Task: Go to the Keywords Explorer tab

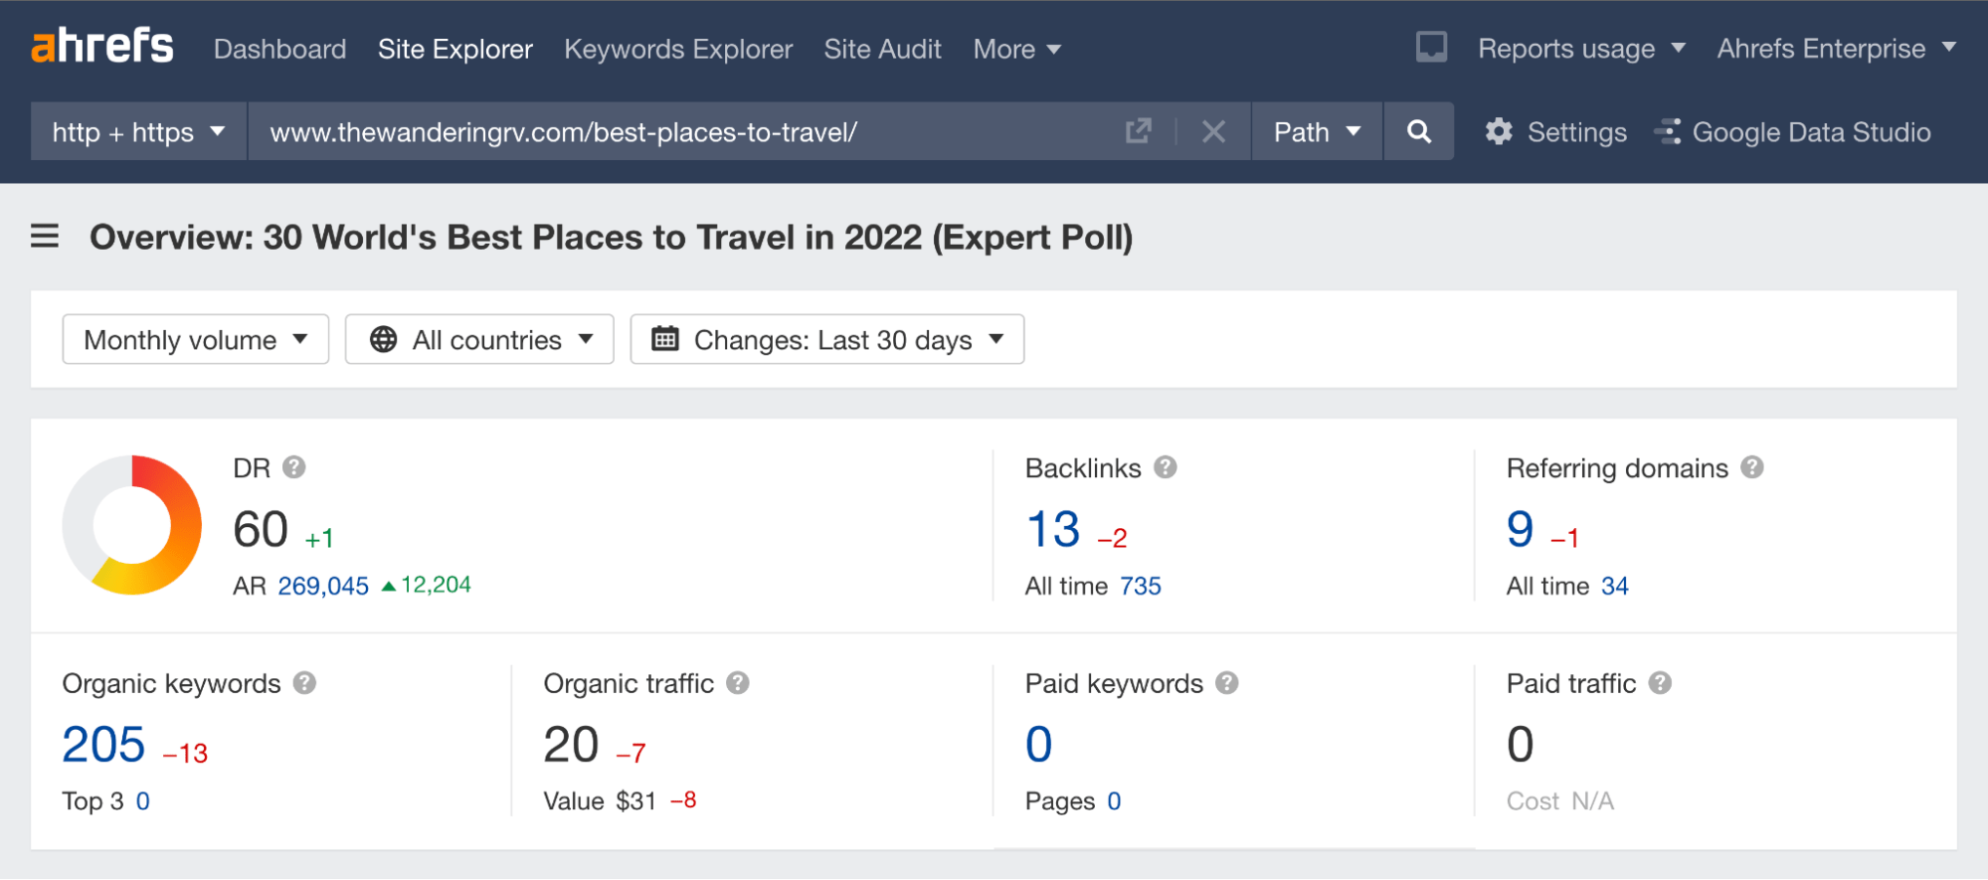Action: coord(678,49)
